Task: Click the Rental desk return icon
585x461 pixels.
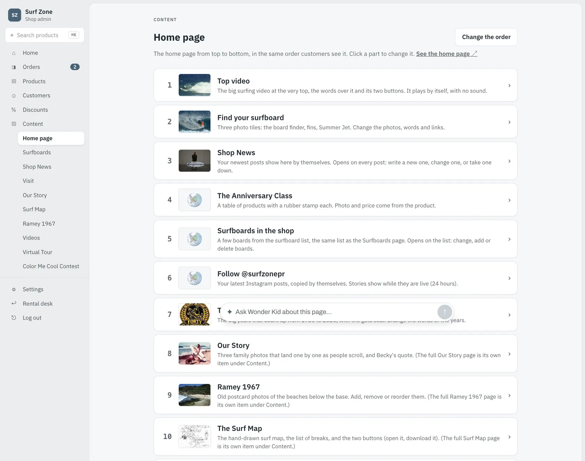Action: (x=14, y=303)
